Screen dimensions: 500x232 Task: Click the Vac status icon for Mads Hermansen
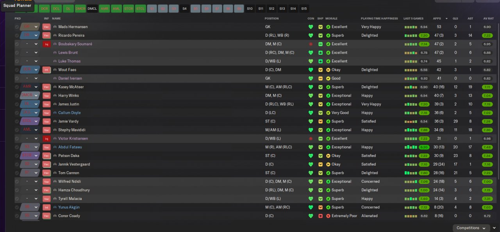[46, 27]
